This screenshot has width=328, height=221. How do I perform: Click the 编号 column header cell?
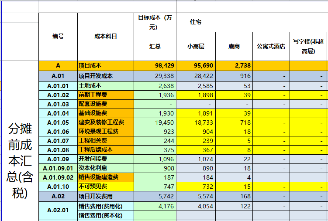pos(58,37)
